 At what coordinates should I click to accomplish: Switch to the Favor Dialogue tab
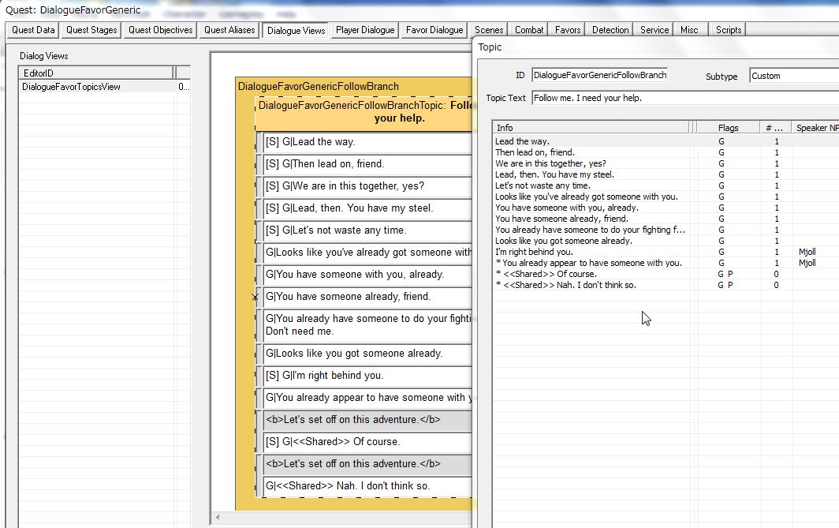pyautogui.click(x=434, y=30)
